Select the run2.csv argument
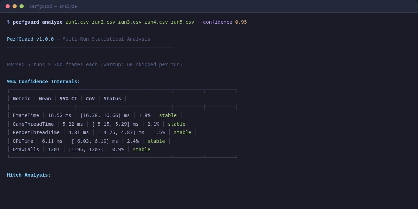The height and width of the screenshot is (209, 418). (103, 22)
